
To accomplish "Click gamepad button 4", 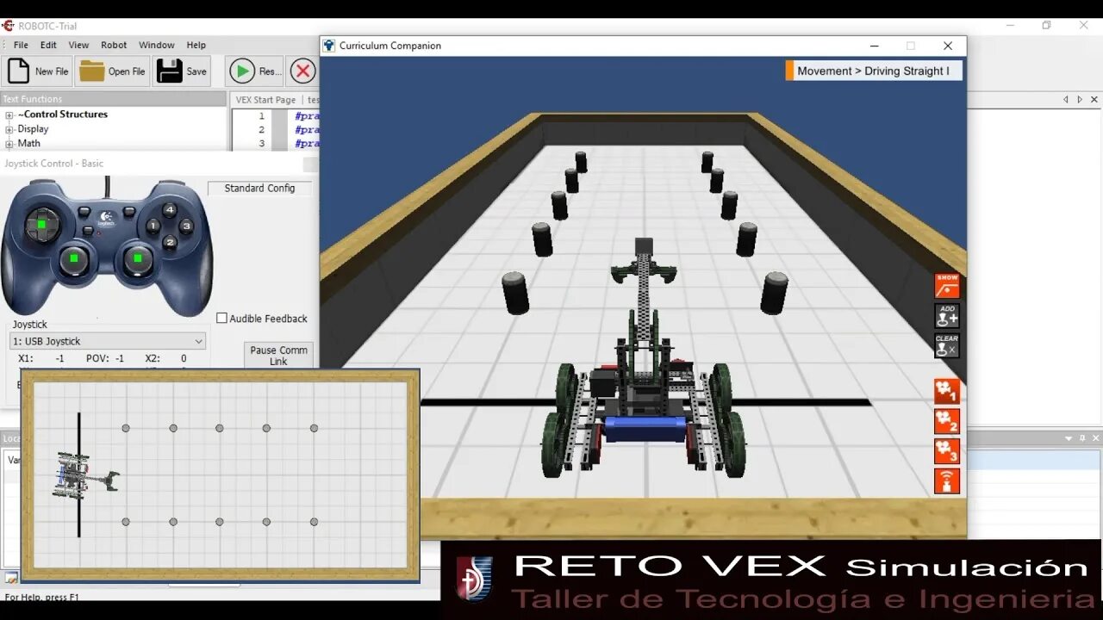I will 170,209.
